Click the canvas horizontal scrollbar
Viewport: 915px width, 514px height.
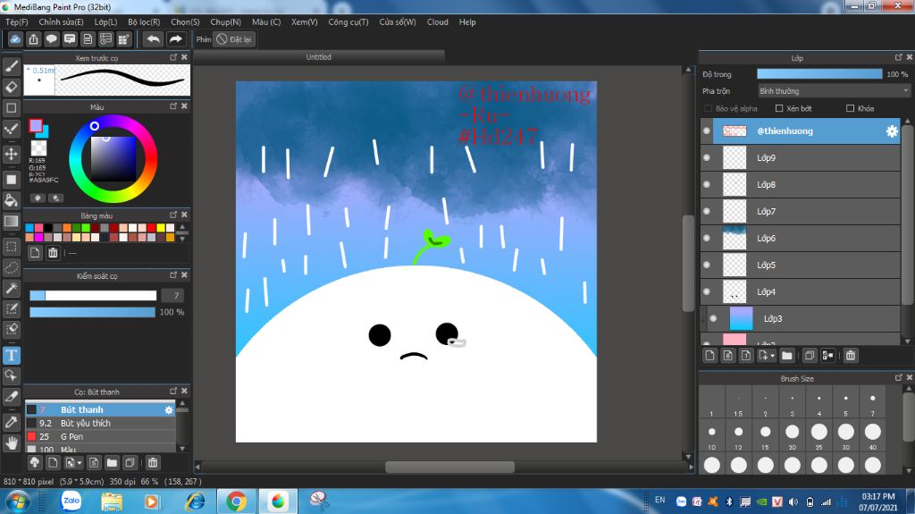(449, 468)
